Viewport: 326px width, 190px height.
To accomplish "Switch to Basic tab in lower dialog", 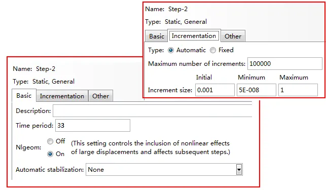I will (x=24, y=96).
